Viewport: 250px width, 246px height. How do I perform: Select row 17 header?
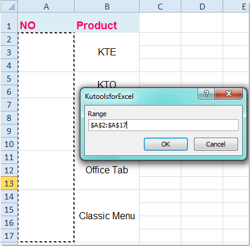point(9,236)
